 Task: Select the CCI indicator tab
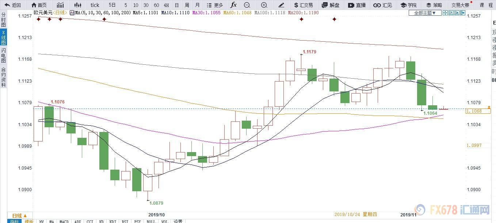tap(89, 221)
